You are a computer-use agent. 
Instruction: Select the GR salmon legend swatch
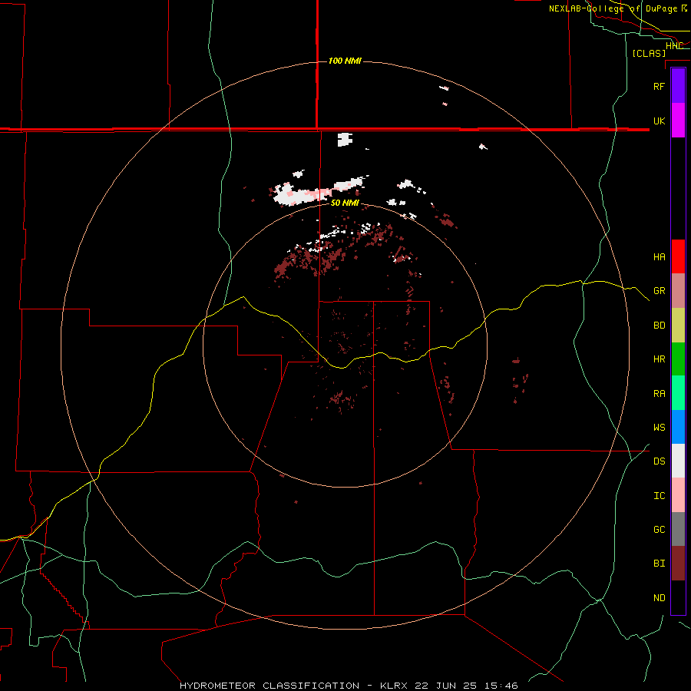click(678, 291)
